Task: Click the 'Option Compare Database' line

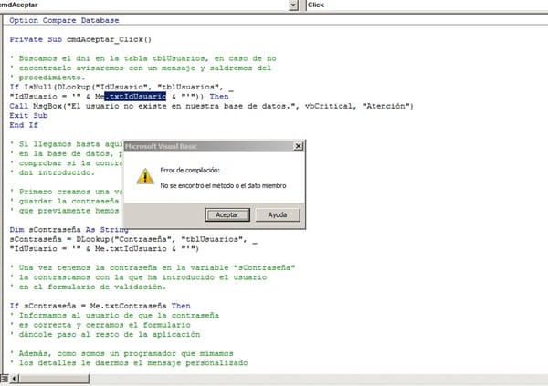Action: (x=64, y=20)
